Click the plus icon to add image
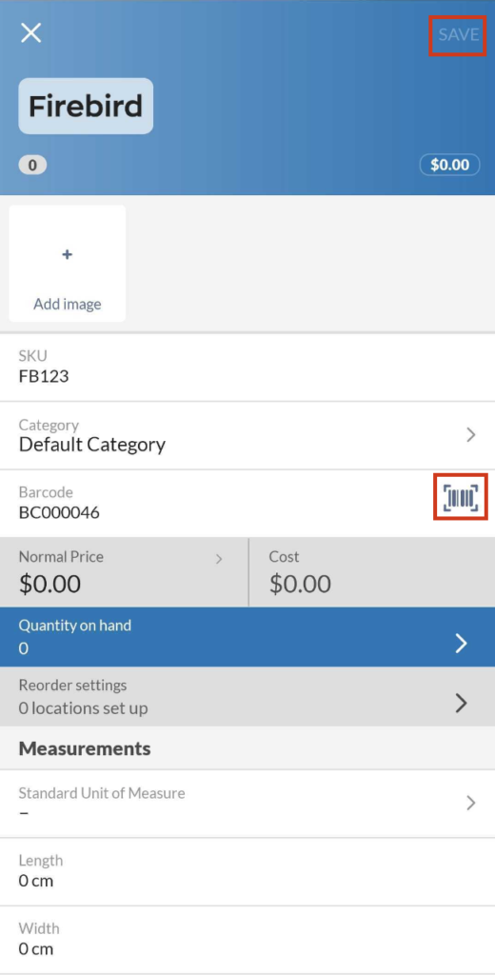Viewport: 495px width, 975px height. [x=68, y=254]
